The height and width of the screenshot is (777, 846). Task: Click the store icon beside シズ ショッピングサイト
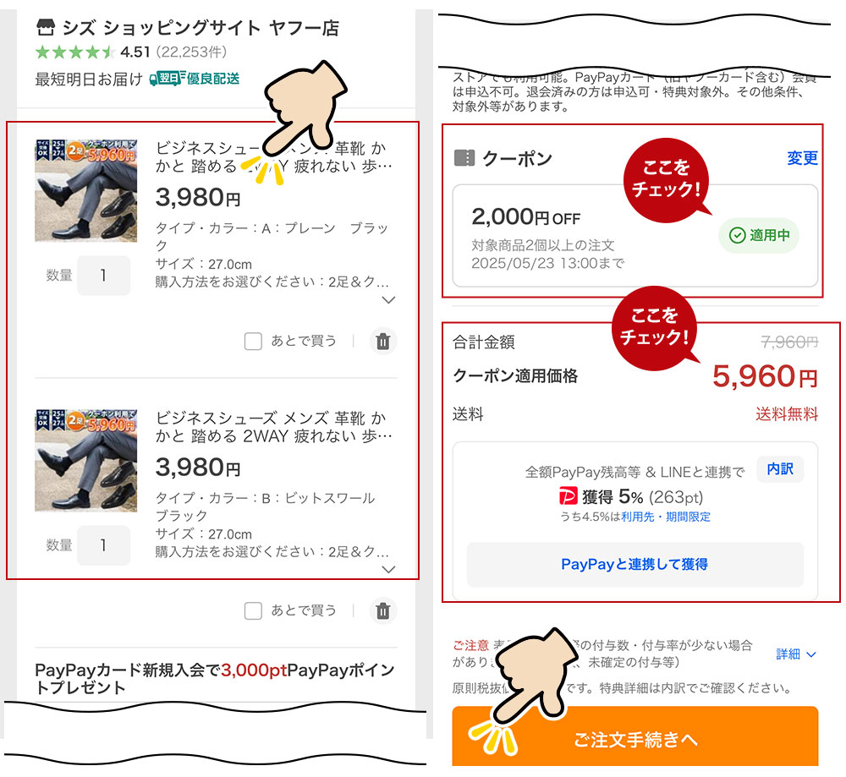[x=46, y=28]
